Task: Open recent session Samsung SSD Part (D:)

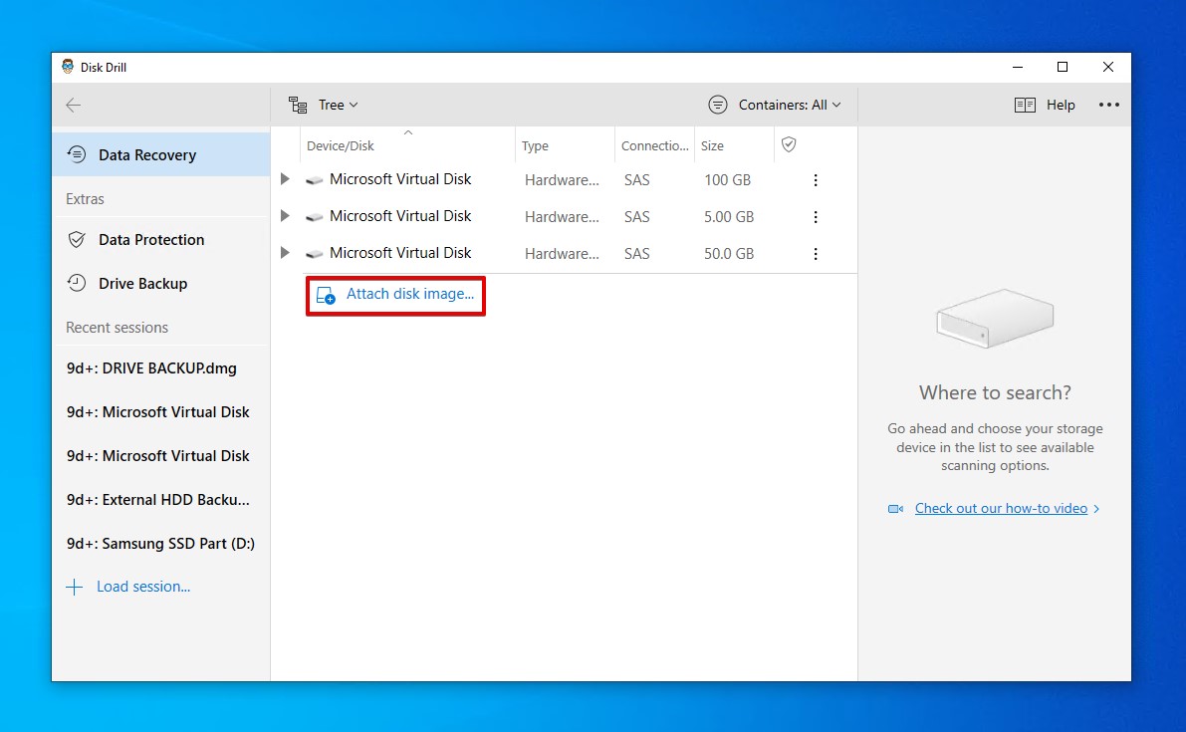Action: (161, 544)
